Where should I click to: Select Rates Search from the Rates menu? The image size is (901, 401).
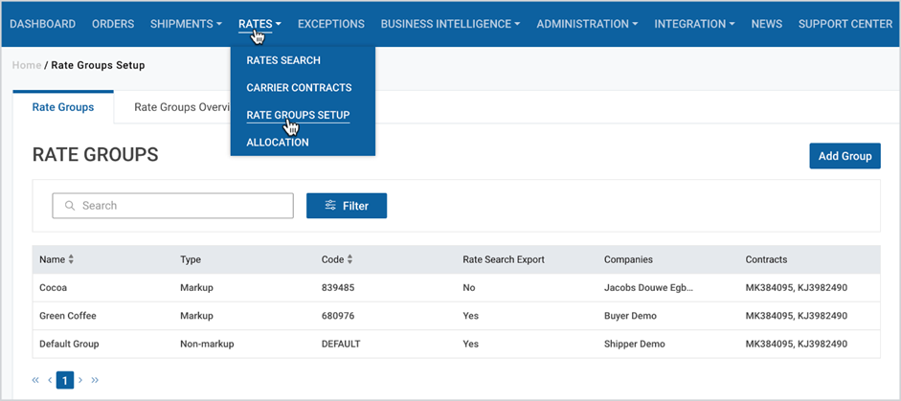click(x=283, y=60)
